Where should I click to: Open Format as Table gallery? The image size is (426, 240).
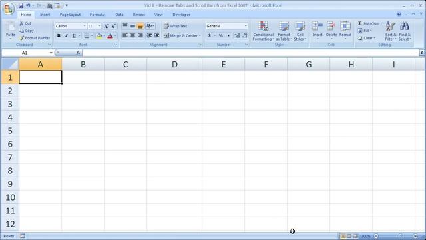(x=284, y=31)
